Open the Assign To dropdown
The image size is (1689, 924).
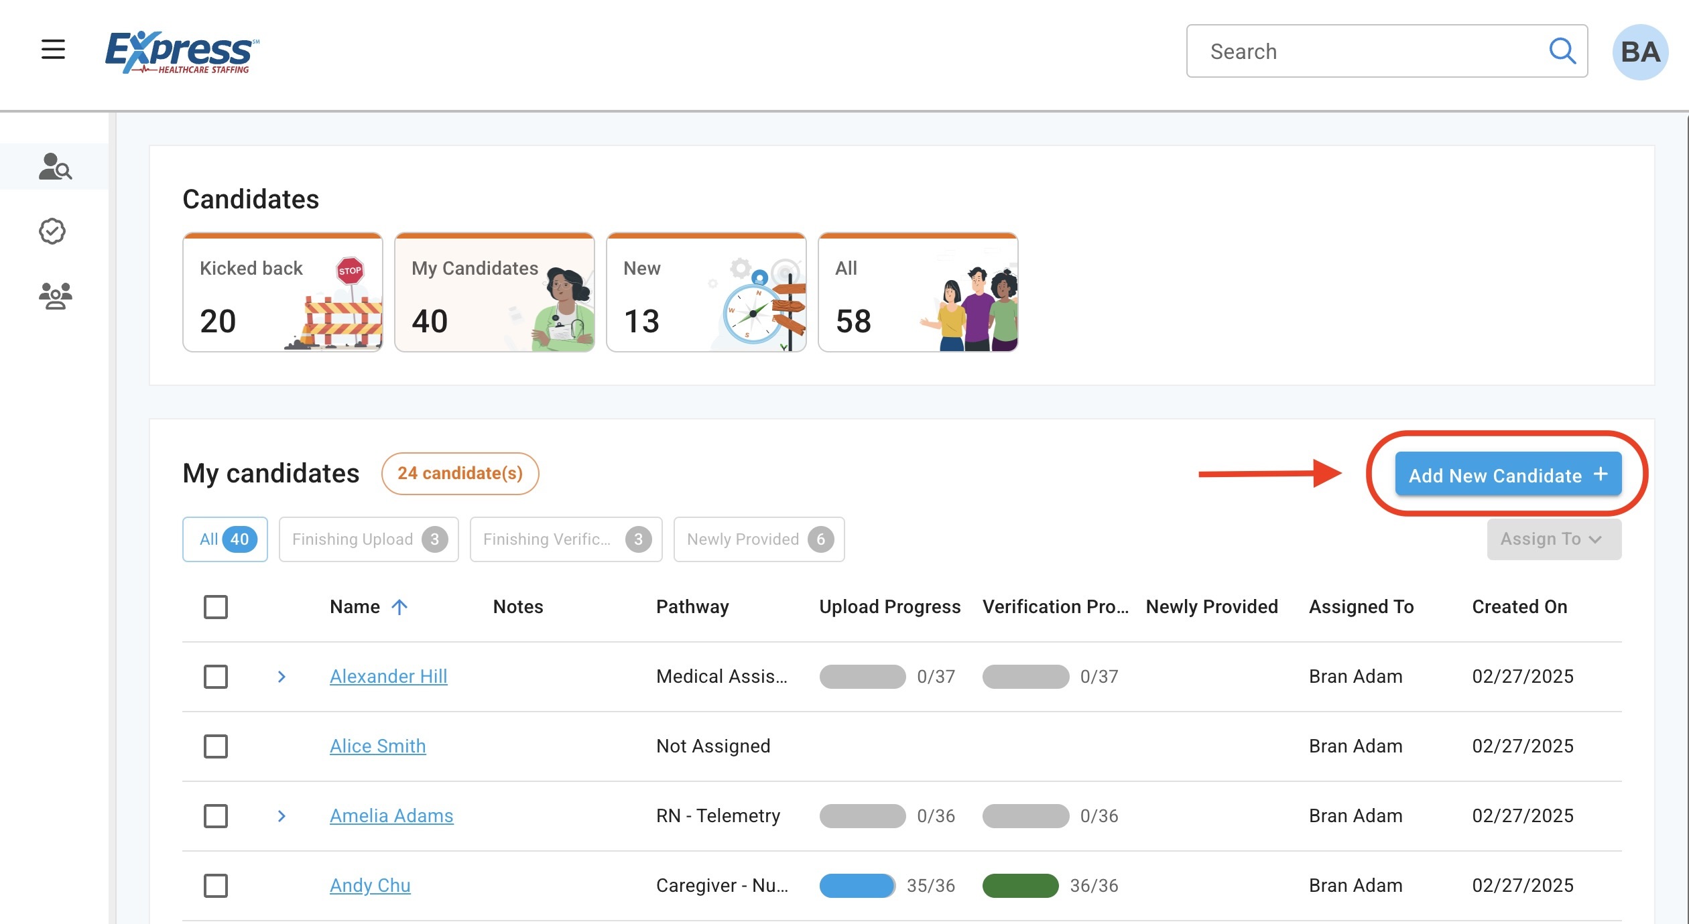[x=1554, y=539]
